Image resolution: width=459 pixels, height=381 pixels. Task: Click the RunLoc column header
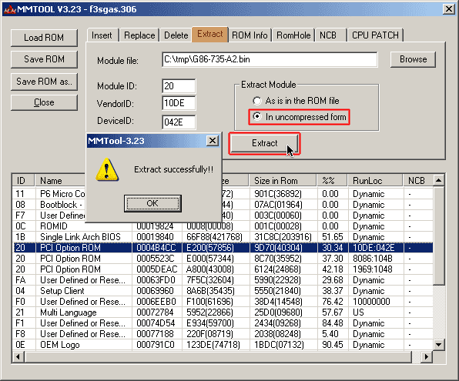click(x=375, y=181)
